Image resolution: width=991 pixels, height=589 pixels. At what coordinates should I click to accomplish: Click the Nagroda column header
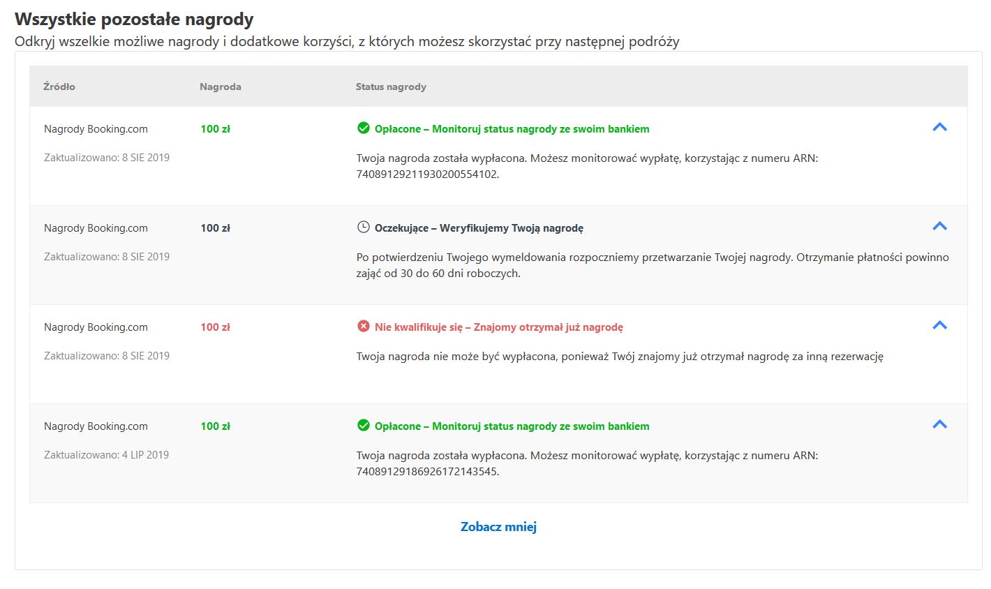221,87
